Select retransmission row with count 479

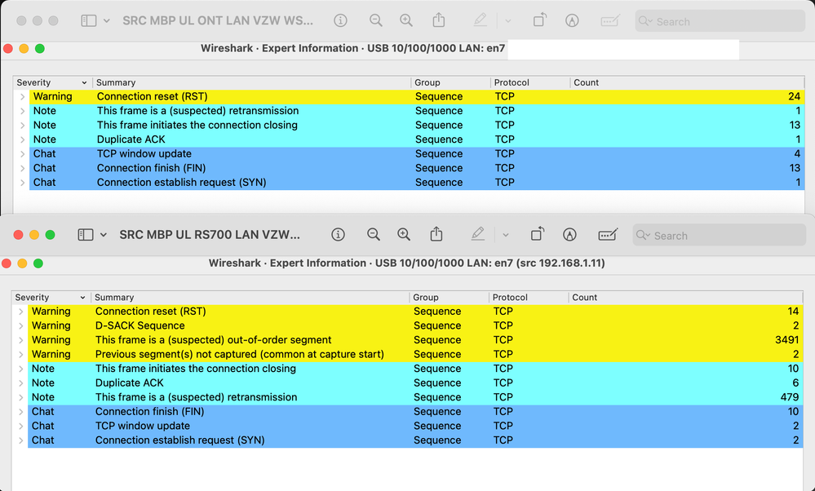[196, 397]
